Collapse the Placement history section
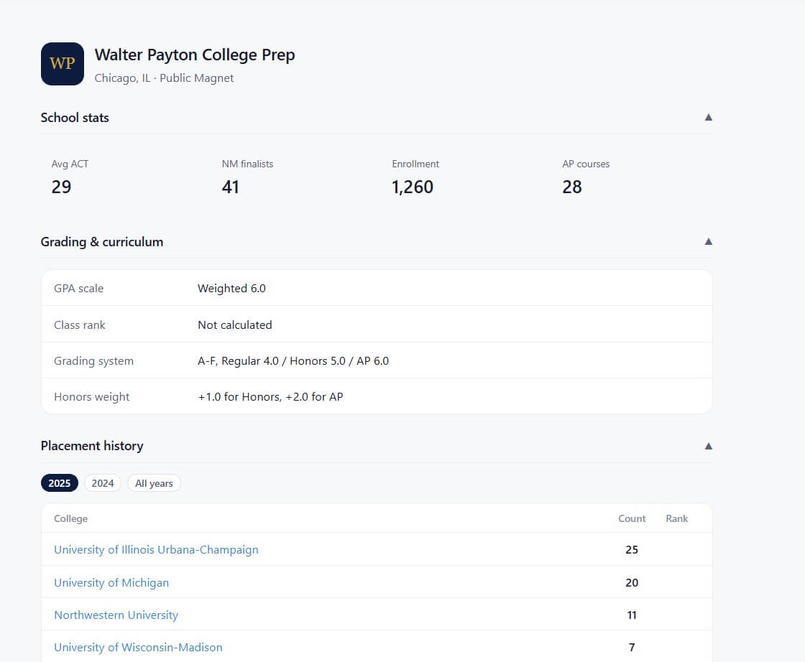 pos(708,446)
